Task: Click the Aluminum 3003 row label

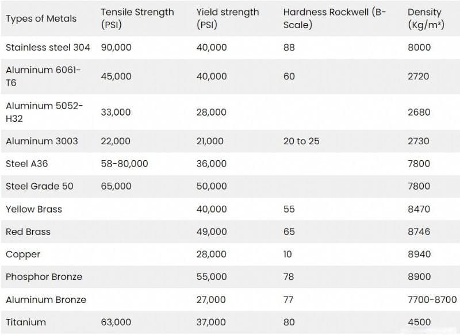Action: (42, 141)
